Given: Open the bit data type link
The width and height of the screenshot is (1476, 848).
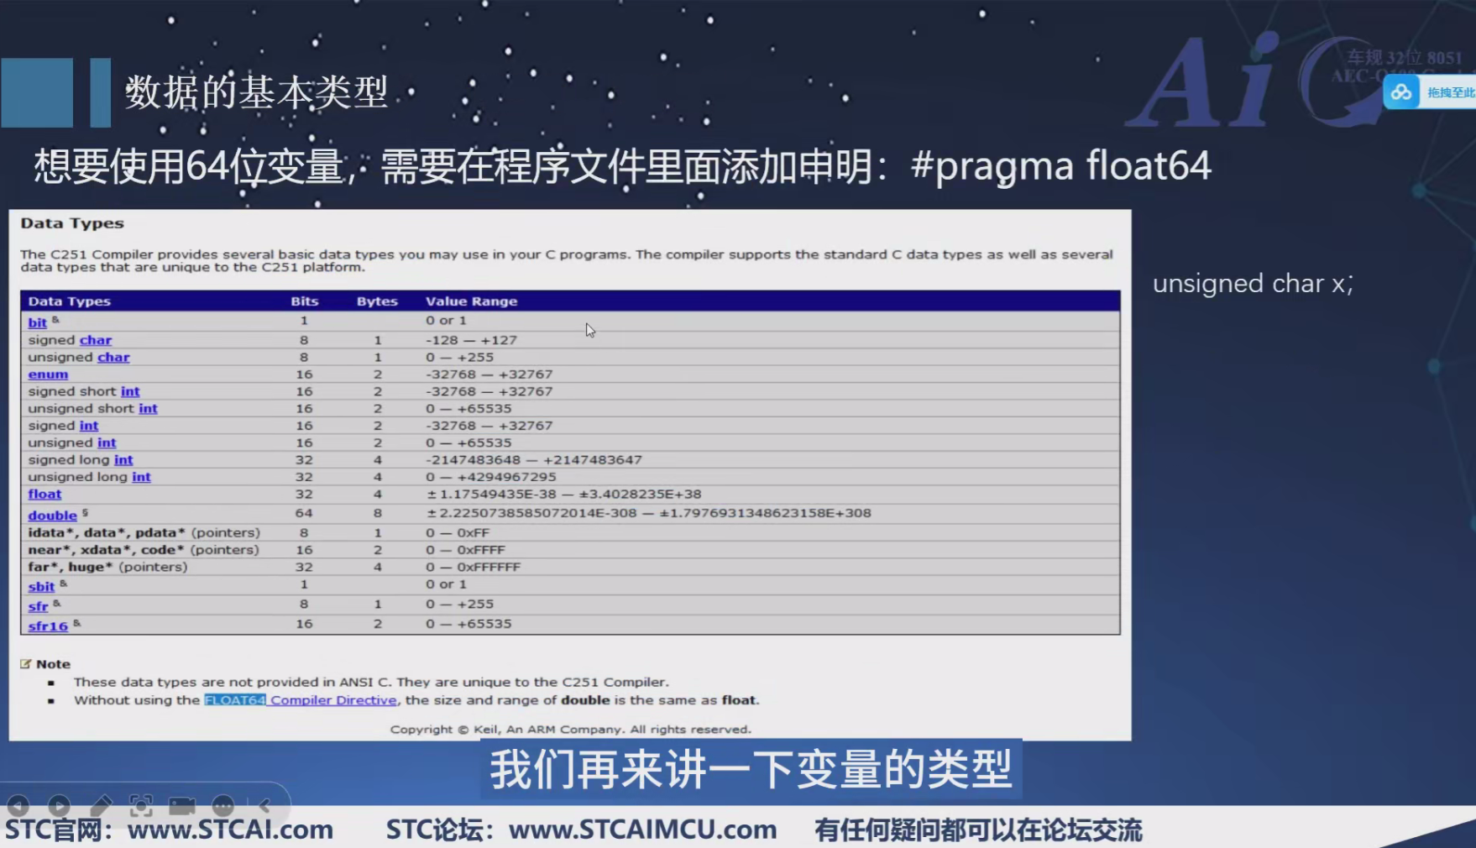Looking at the screenshot, I should (37, 322).
